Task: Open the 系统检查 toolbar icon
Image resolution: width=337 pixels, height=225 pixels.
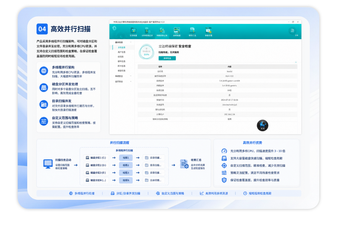Action: coord(177,32)
